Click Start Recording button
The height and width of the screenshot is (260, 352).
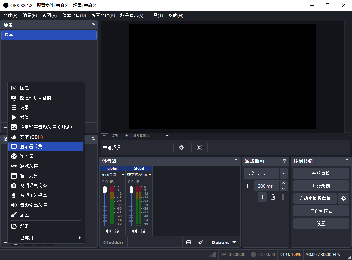click(321, 186)
